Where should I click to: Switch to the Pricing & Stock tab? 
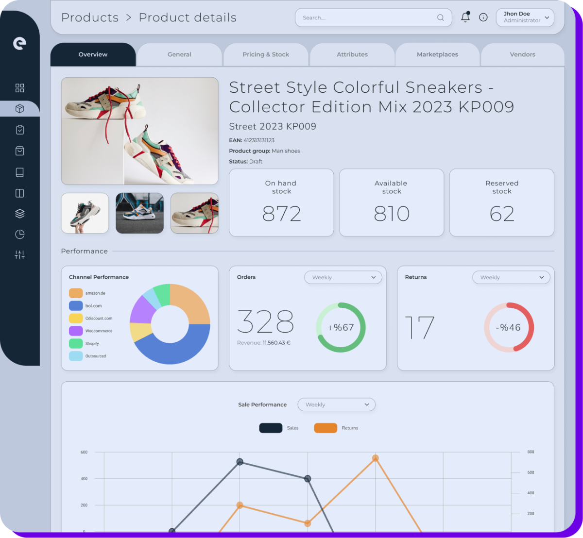[266, 54]
